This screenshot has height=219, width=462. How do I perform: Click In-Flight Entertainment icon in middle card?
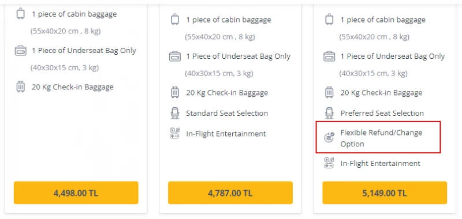pyautogui.click(x=175, y=134)
